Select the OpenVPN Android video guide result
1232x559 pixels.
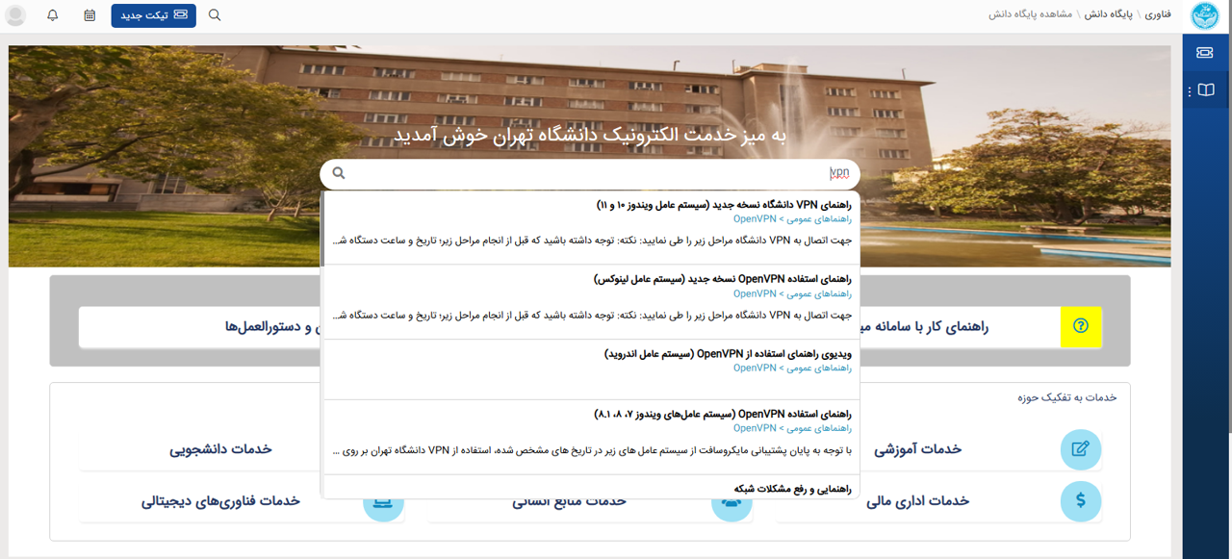tap(728, 353)
